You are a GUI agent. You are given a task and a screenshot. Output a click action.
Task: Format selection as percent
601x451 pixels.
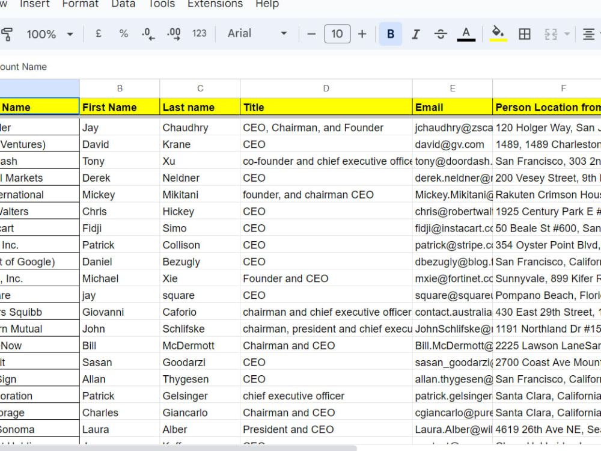123,34
